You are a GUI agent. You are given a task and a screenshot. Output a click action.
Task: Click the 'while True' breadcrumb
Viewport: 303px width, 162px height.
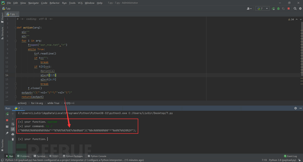click(53, 103)
